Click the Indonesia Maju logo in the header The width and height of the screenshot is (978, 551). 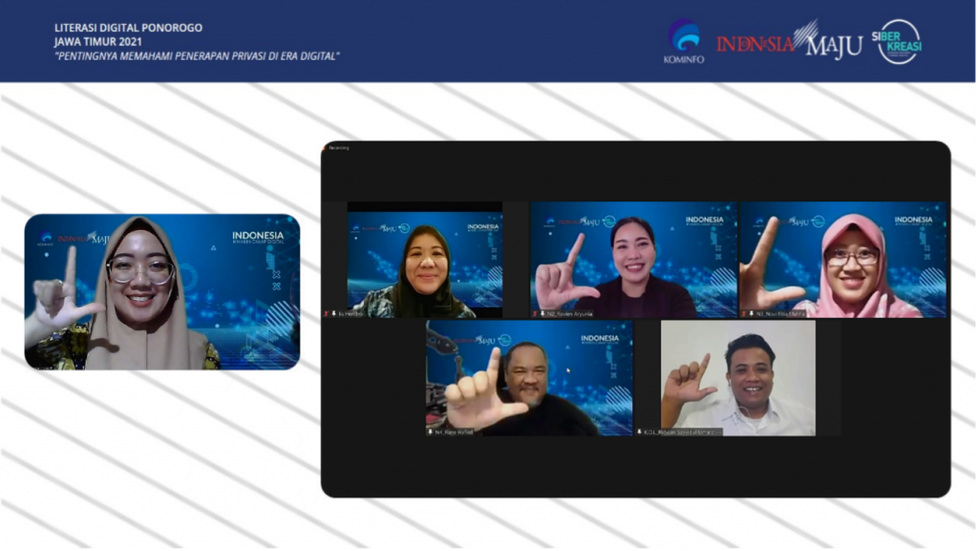coord(789,42)
